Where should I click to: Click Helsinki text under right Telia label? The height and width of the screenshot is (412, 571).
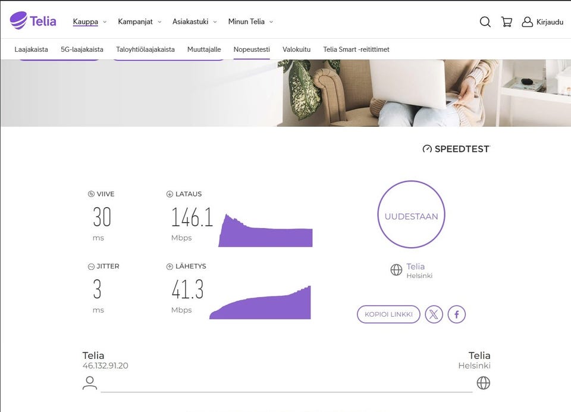(x=474, y=366)
